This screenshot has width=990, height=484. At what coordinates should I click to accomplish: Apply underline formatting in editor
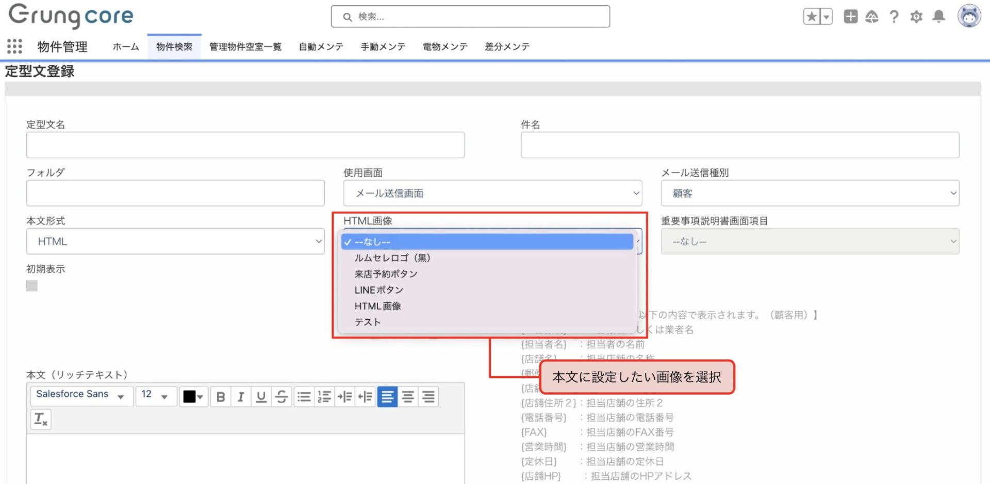261,397
